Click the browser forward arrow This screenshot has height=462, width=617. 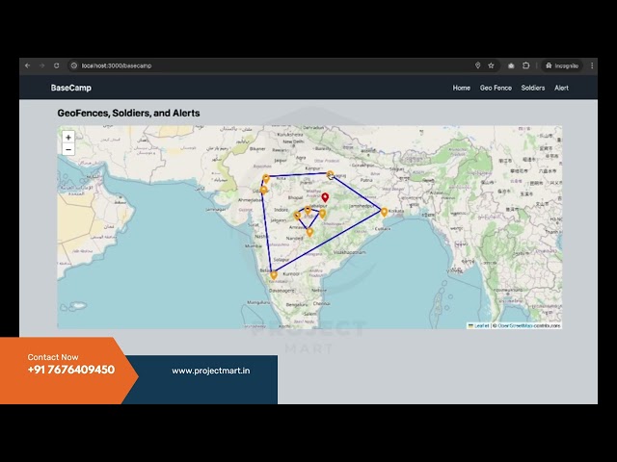tap(42, 65)
